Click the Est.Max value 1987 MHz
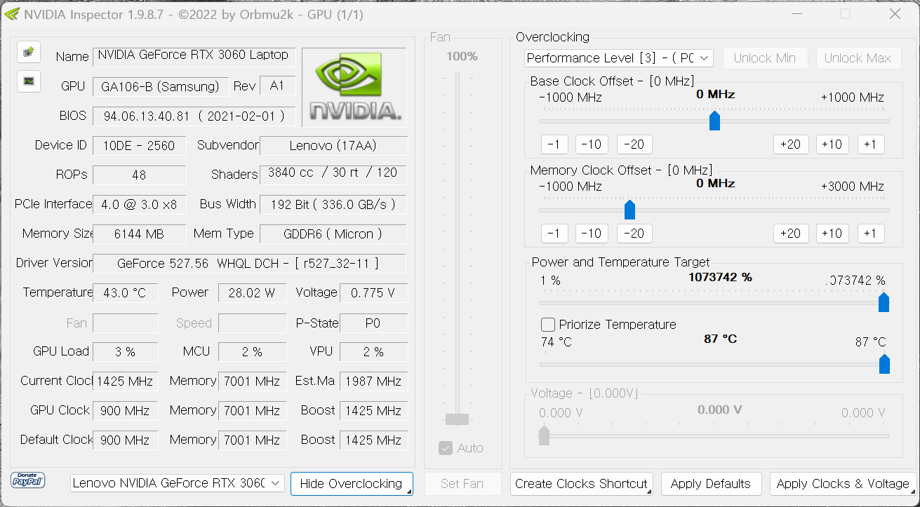The width and height of the screenshot is (920, 507). point(373,381)
